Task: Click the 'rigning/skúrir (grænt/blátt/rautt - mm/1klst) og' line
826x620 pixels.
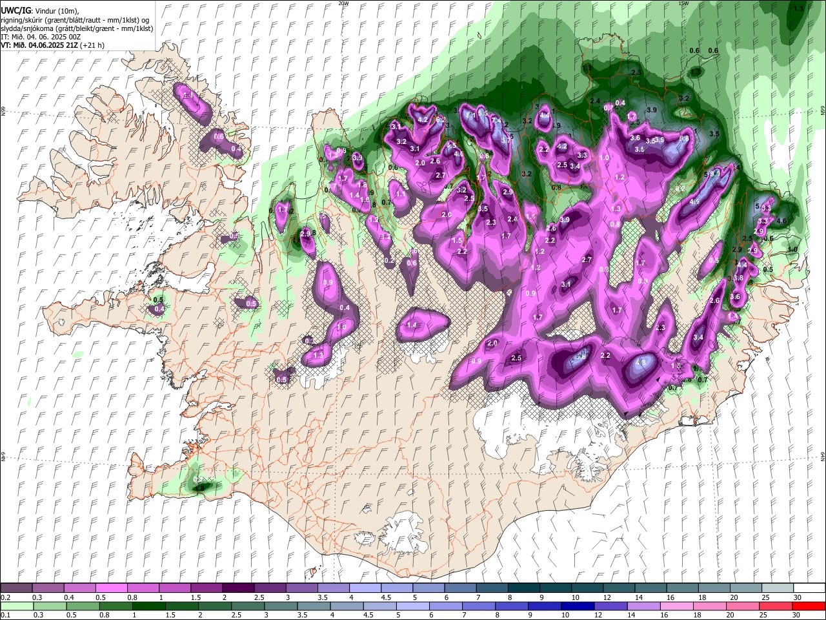Action: (76, 19)
